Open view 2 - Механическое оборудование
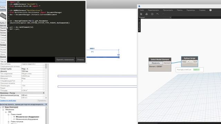This screenshot has height=124, width=221. pos(26,119)
